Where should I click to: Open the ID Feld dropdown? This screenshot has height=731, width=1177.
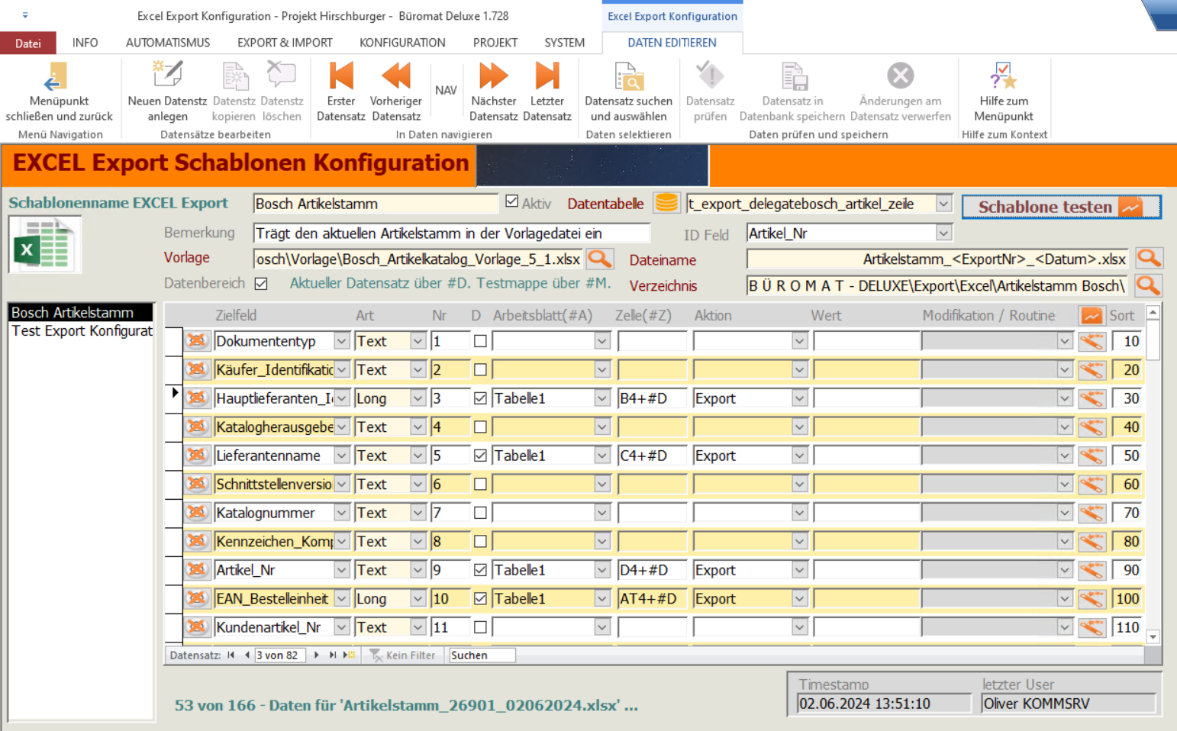coord(943,233)
